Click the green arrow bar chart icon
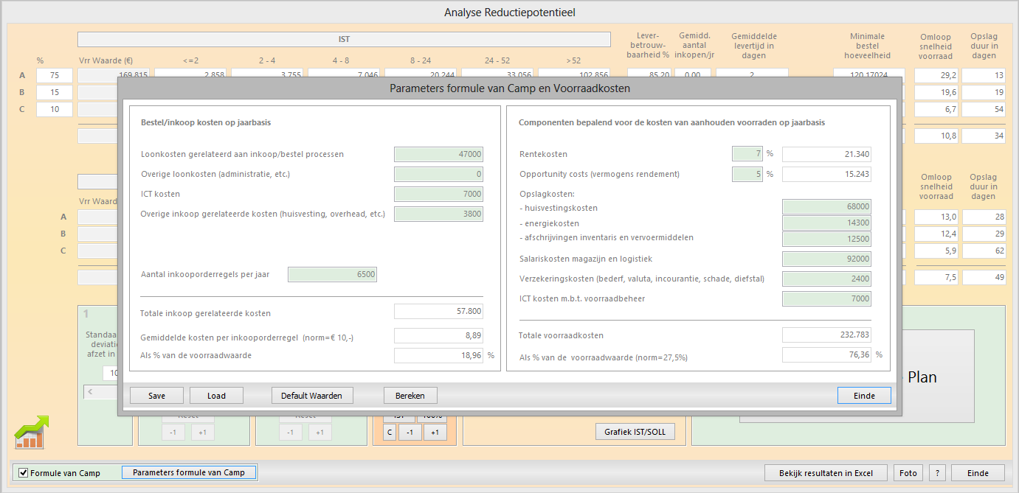This screenshot has width=1019, height=493. point(32,432)
